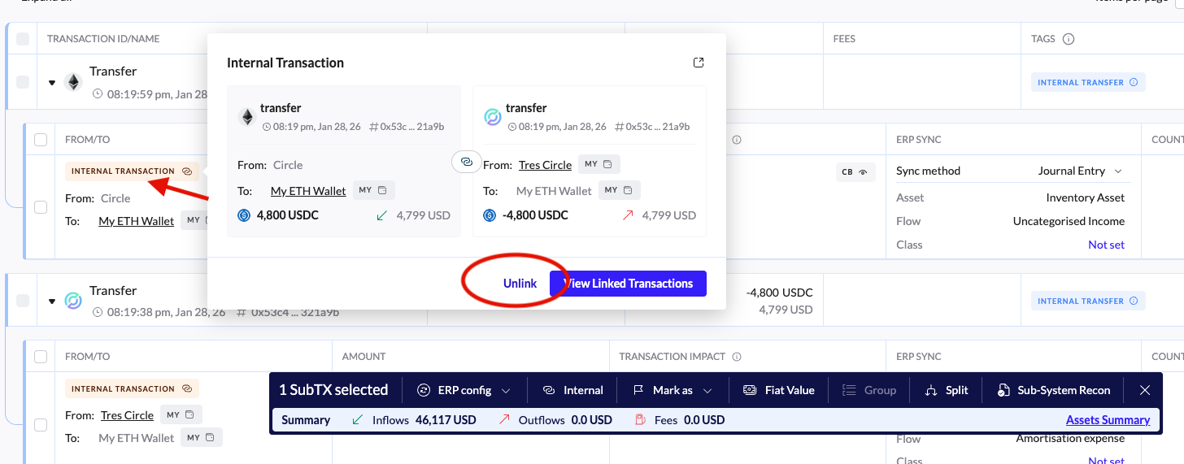The height and width of the screenshot is (464, 1184).
Task: Click the Circle icon of the second Transfer row
Action: [73, 301]
